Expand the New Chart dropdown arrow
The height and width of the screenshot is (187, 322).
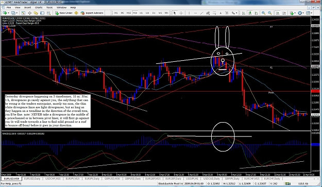tap(8, 13)
